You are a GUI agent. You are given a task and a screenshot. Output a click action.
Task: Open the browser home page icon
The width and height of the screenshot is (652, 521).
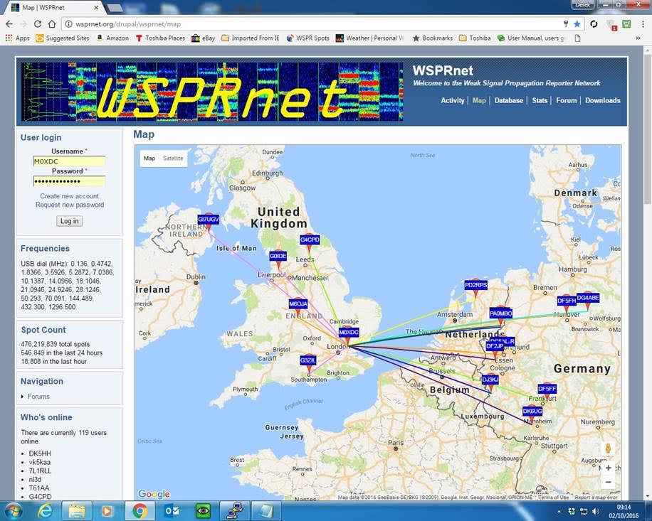(x=51, y=24)
